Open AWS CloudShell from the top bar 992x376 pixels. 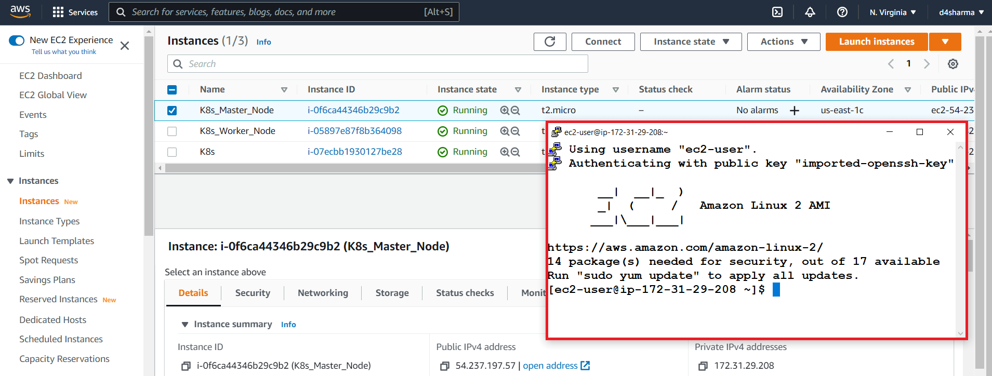(777, 12)
